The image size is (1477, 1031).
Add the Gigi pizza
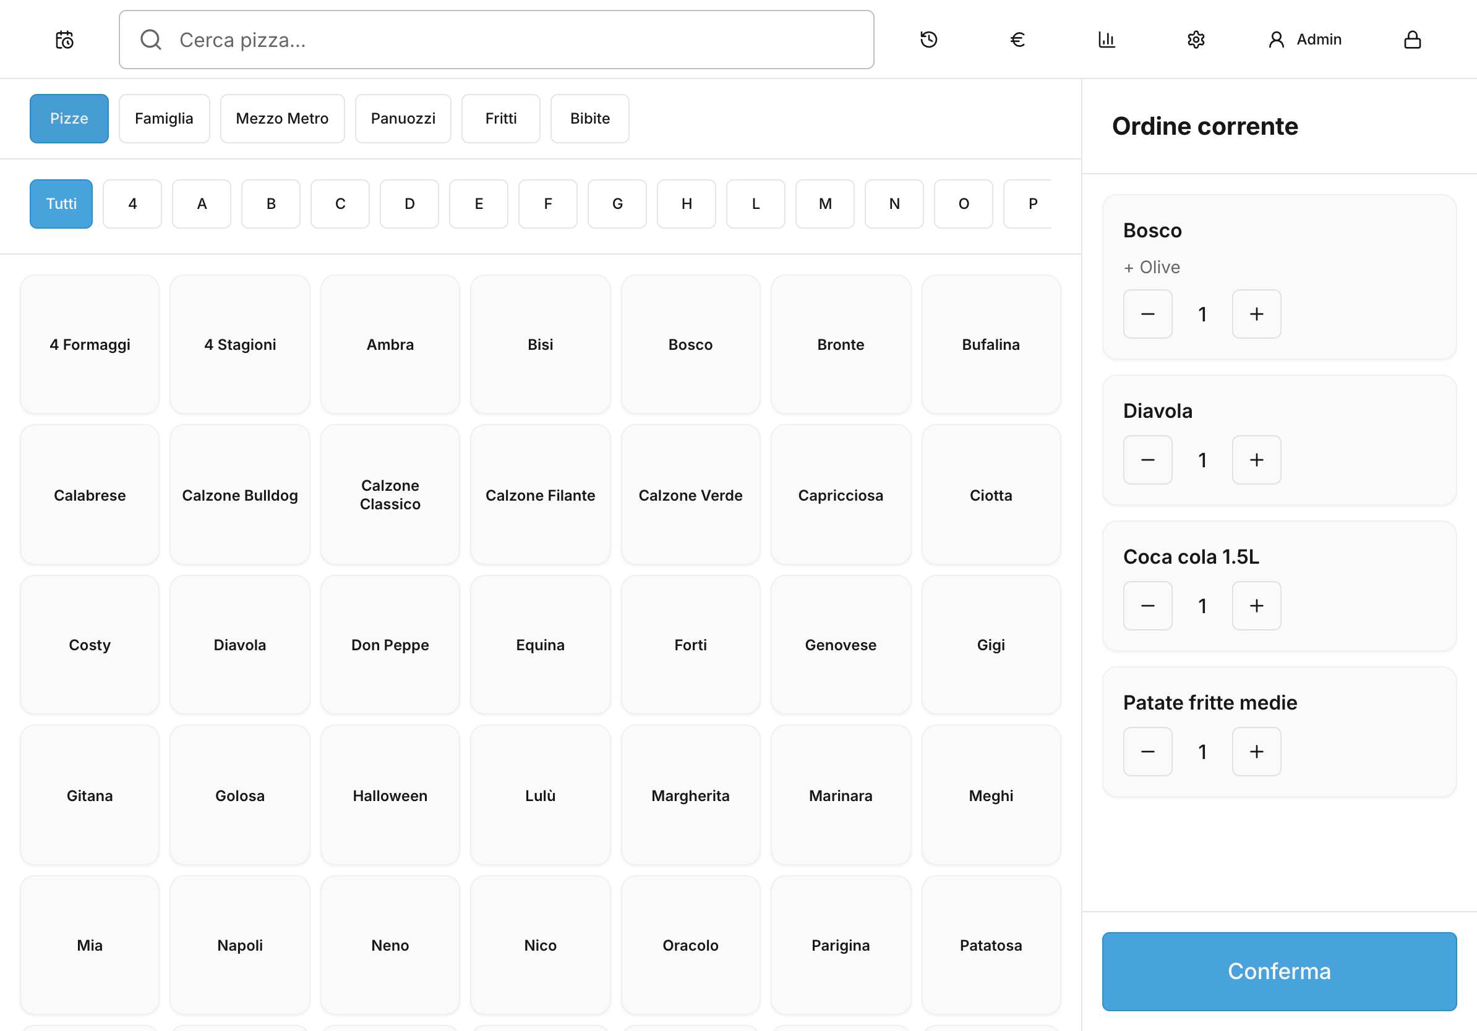coord(991,645)
